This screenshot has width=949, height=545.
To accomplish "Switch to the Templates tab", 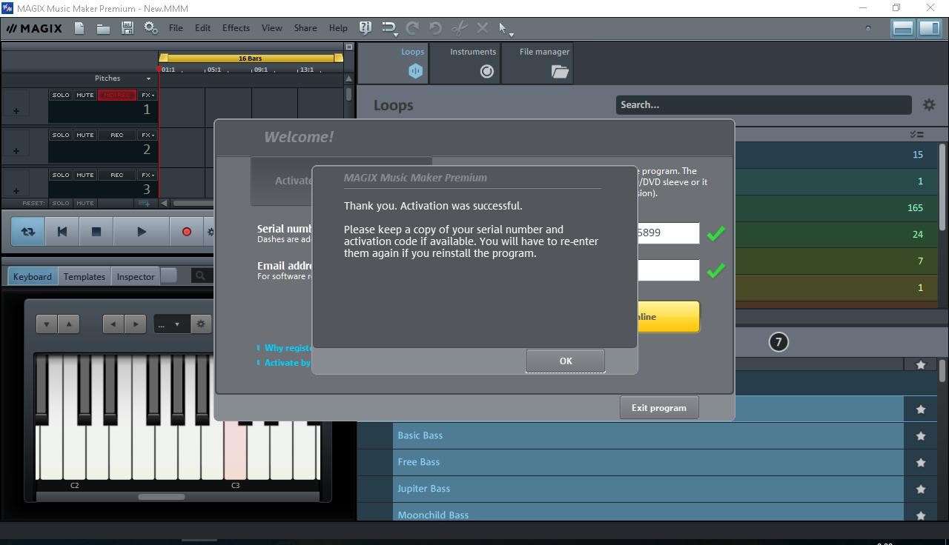I will [x=84, y=275].
